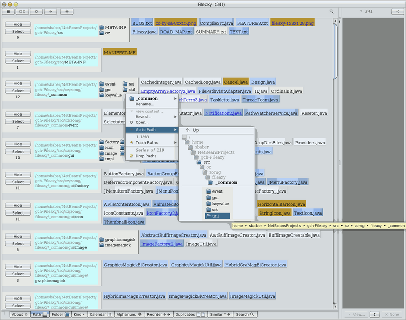Open the keyvalue folder in _common row

point(111,95)
